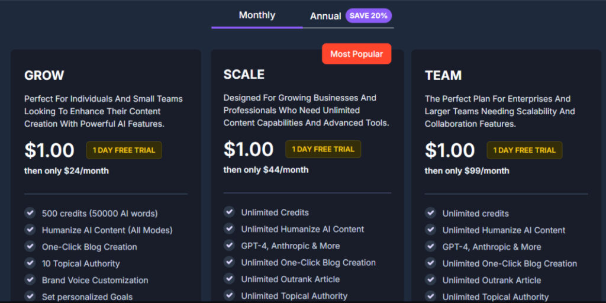Screen dimensions: 606x303
Task: Select the Annual billing tab
Action: [x=325, y=16]
